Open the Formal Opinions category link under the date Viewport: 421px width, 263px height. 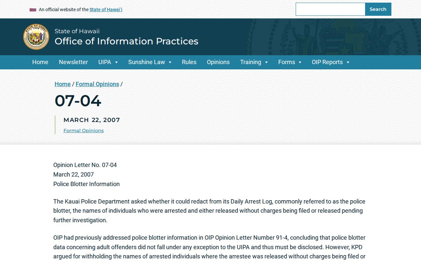tap(84, 131)
